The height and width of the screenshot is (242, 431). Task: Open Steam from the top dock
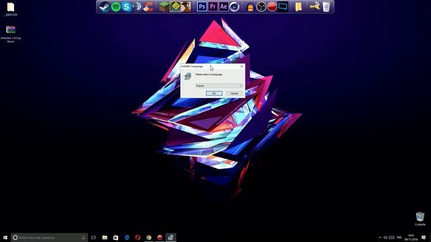(105, 7)
